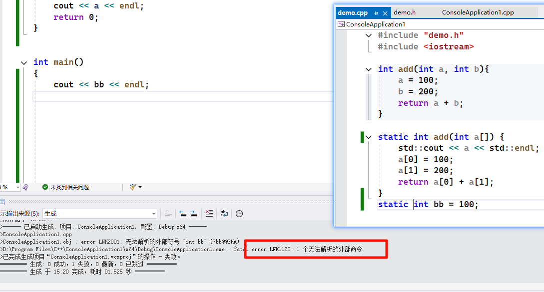This screenshot has height=292, width=544.
Task: Switch to the ConsoleApplication1.cpp tab
Action: [x=478, y=12]
